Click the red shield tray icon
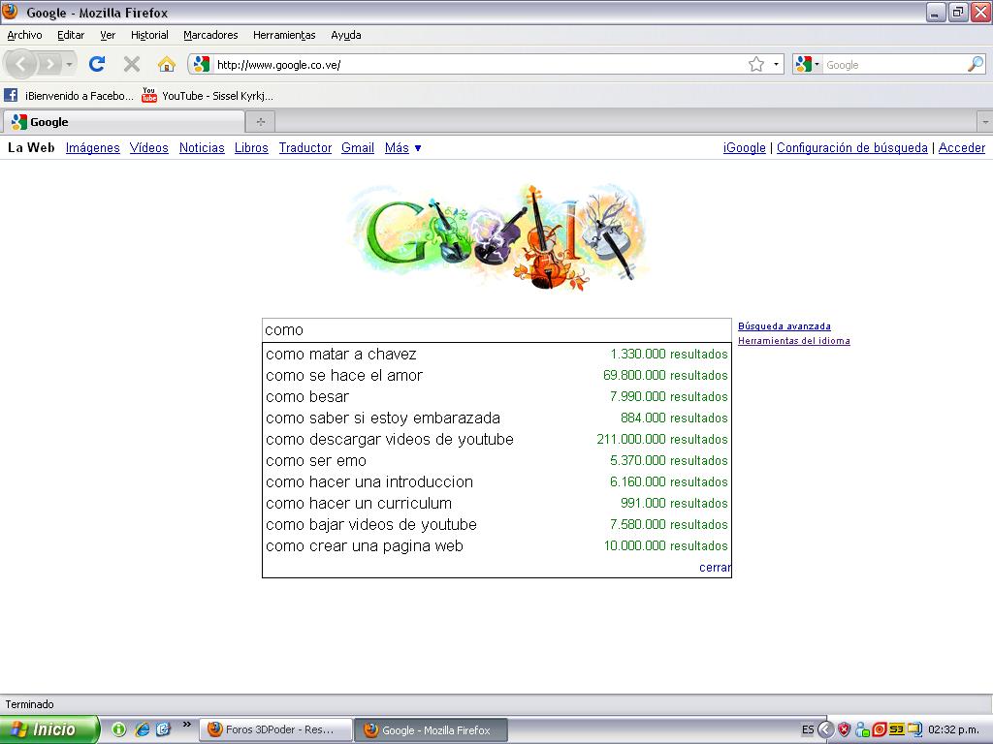993x744 pixels. click(x=845, y=729)
